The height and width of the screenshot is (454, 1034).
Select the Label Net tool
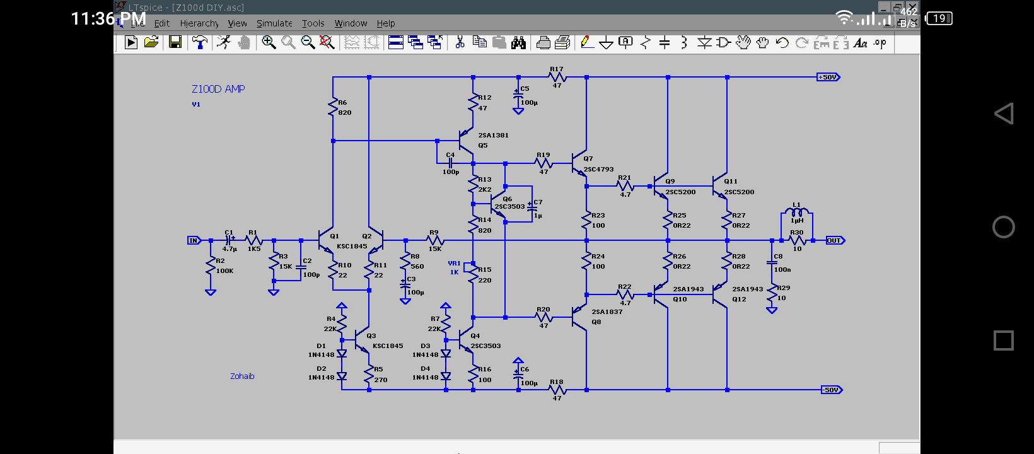pyautogui.click(x=625, y=42)
